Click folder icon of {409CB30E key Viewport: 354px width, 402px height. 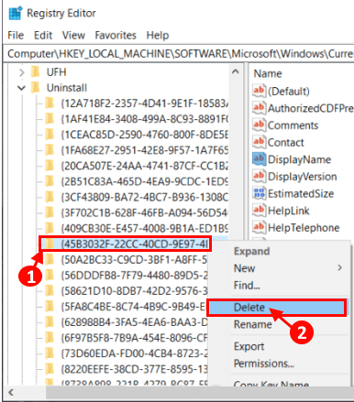coord(50,228)
